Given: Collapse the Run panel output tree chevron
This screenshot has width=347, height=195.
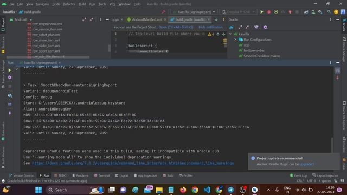Looking at the screenshot, I should [17, 69].
